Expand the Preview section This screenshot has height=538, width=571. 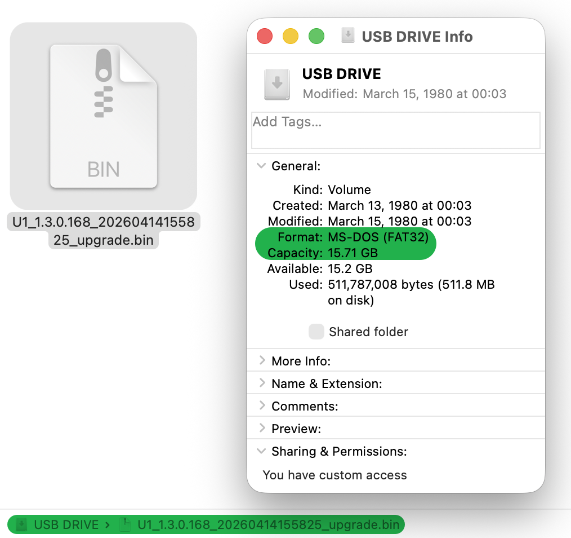[x=261, y=428]
